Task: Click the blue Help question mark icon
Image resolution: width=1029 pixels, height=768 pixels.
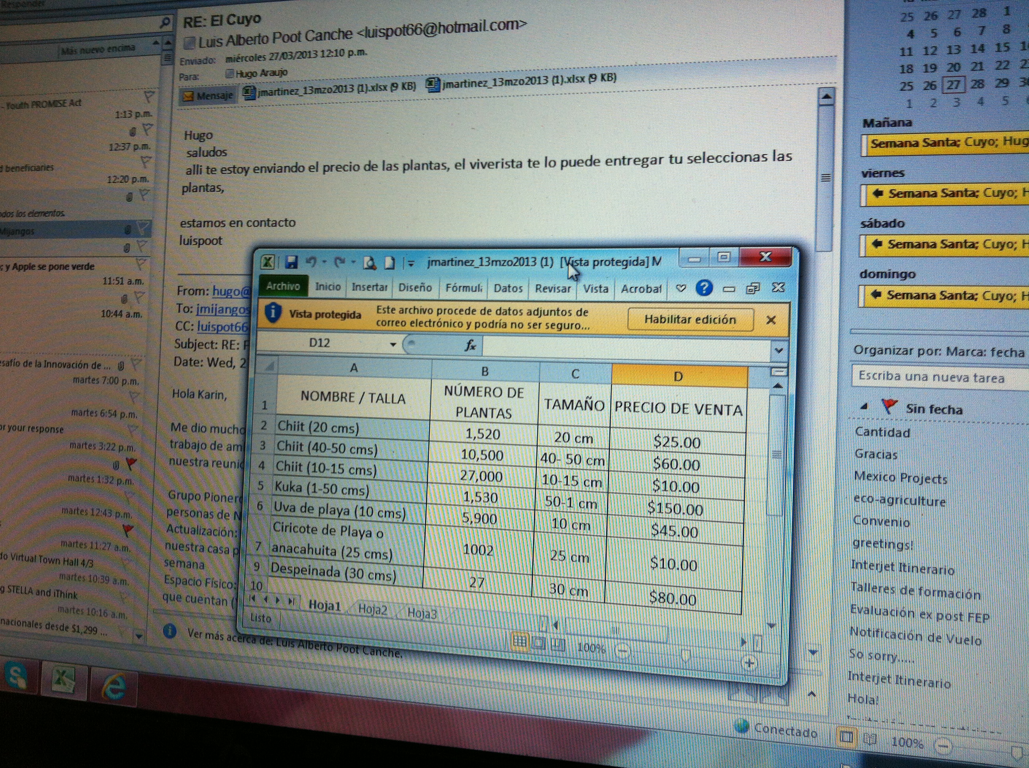Action: click(x=704, y=288)
